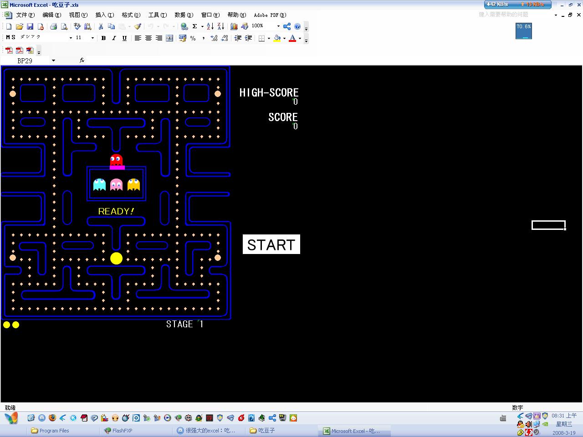Toggle Bold formatting
The width and height of the screenshot is (583, 437).
[103, 38]
